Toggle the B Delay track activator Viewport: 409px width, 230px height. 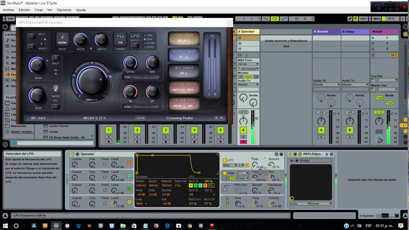click(x=350, y=130)
